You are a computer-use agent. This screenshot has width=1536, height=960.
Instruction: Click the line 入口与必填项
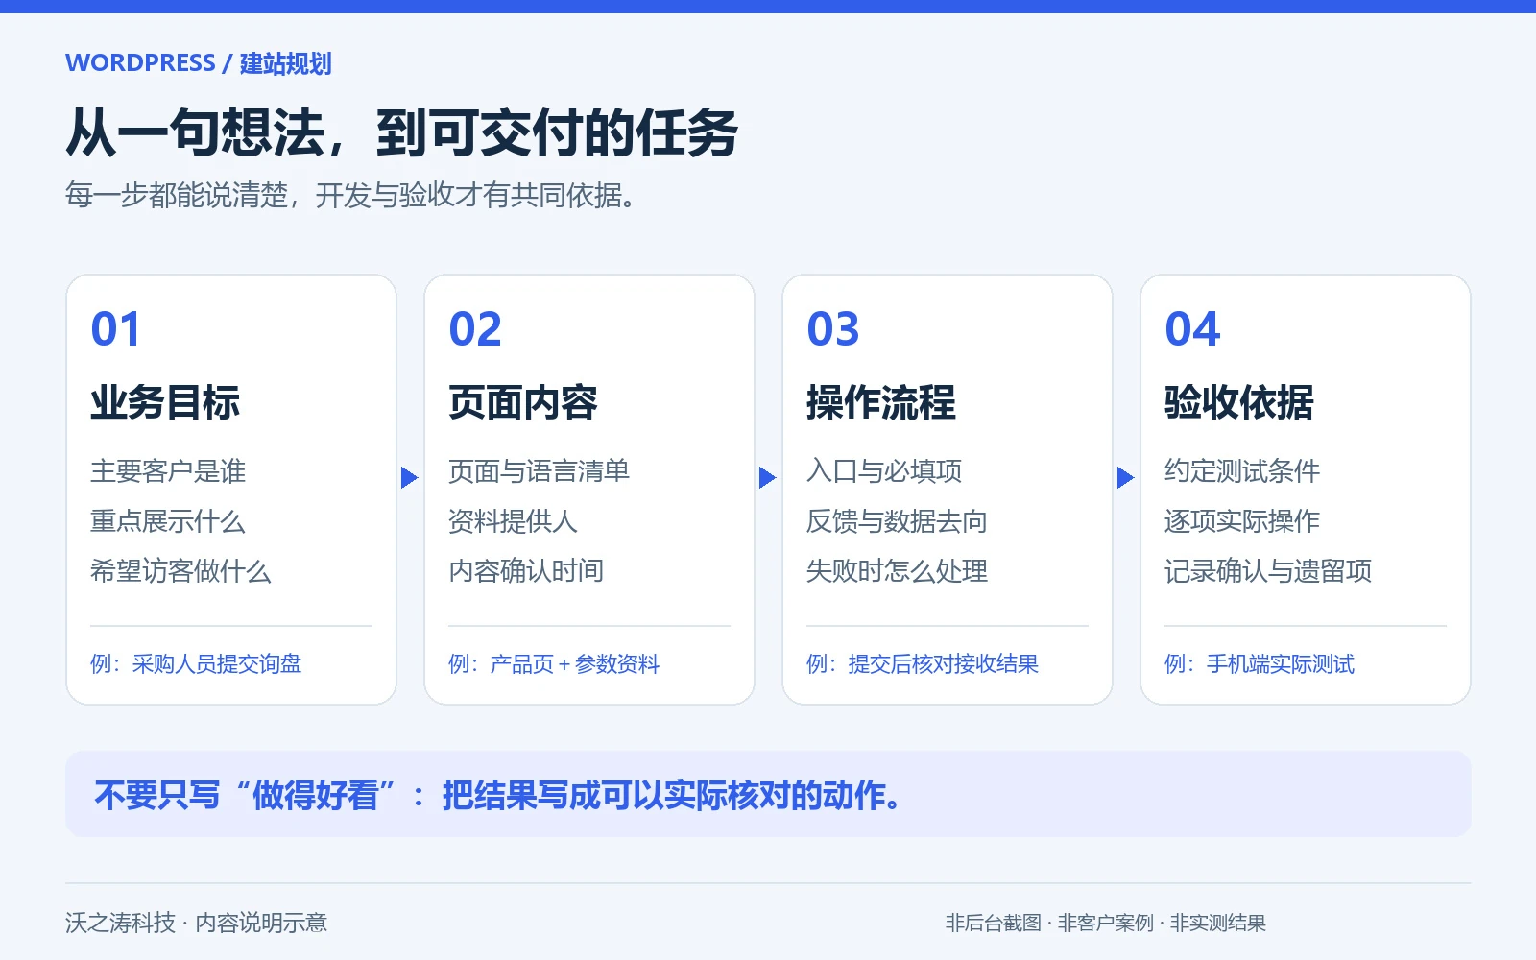(884, 471)
